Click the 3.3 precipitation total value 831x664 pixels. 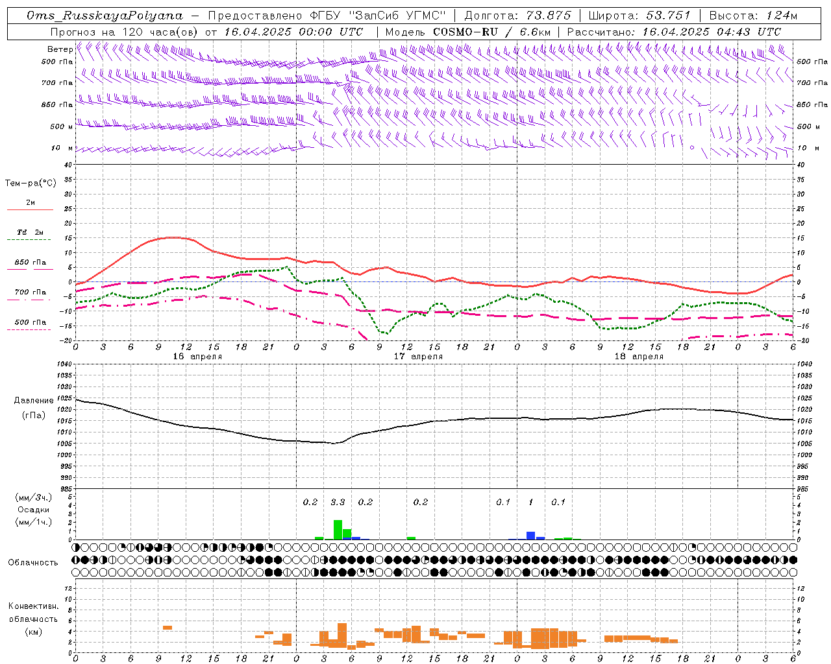[x=338, y=502]
